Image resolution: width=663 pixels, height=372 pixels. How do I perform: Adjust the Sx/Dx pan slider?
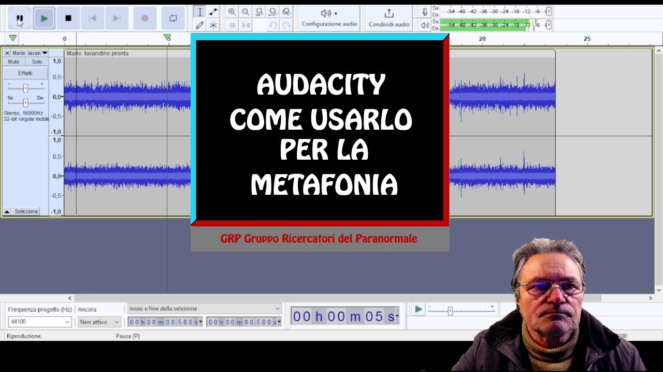25,102
